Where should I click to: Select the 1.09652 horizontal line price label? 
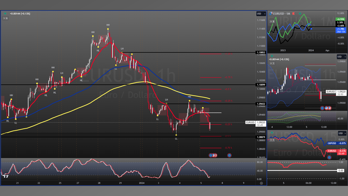[261, 104]
